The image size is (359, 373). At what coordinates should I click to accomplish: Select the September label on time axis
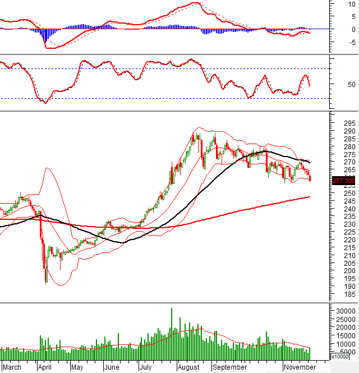click(229, 367)
